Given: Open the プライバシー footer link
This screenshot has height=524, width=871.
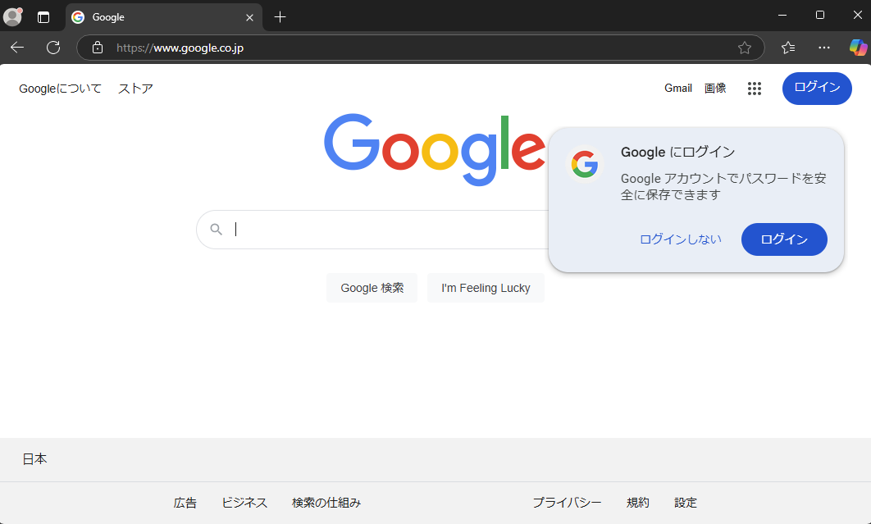Looking at the screenshot, I should click(567, 503).
